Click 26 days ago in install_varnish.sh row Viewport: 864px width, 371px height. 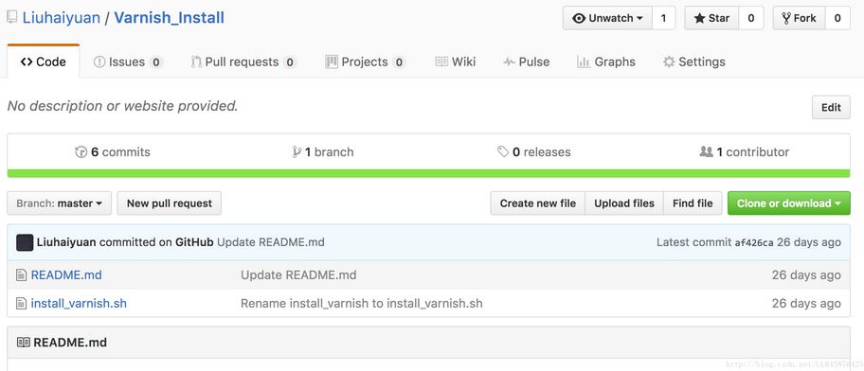(x=806, y=303)
